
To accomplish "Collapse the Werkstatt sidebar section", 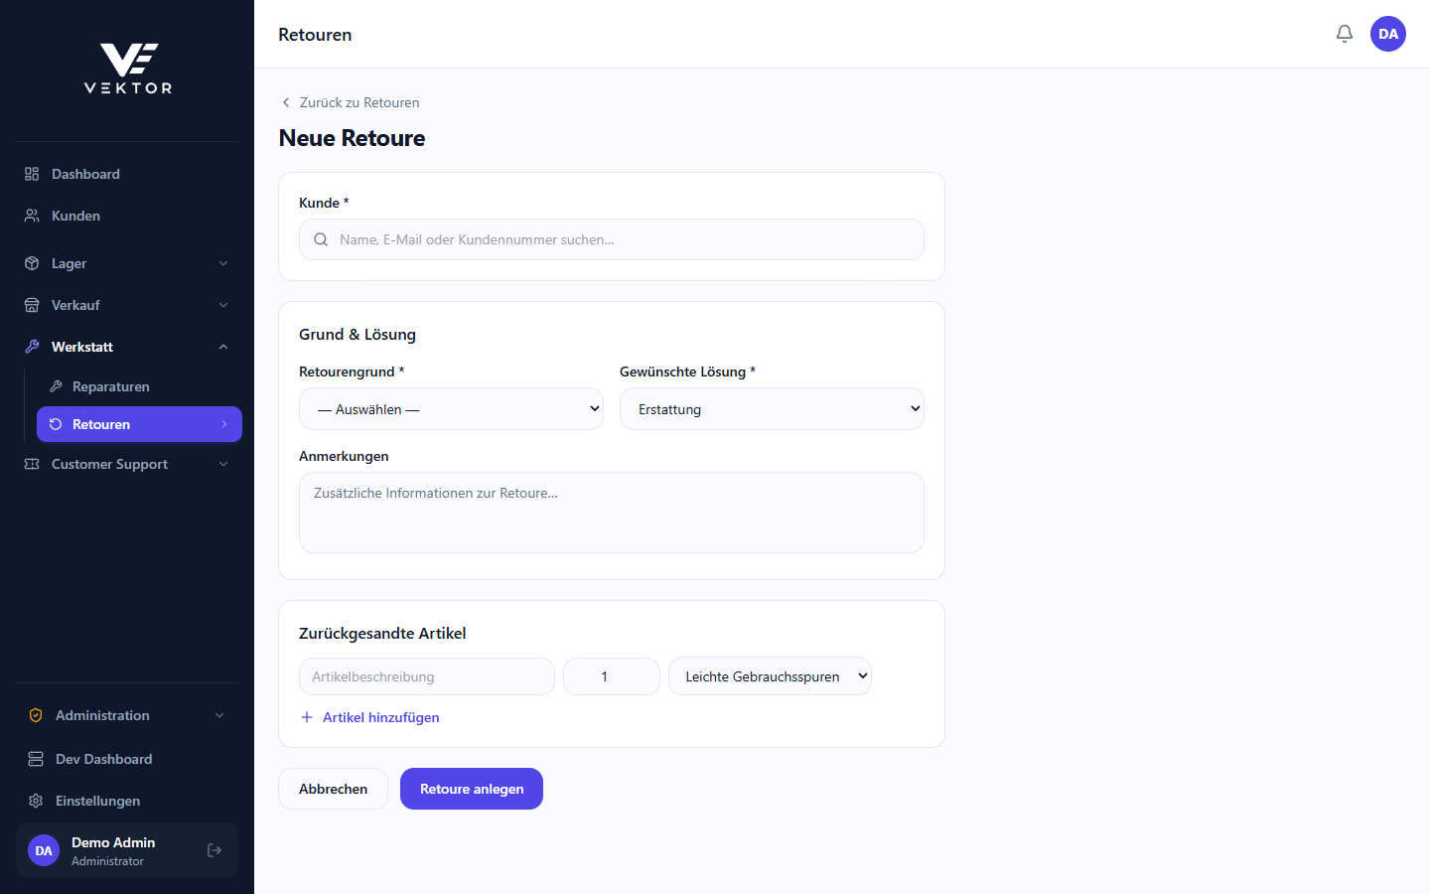I will 127,347.
